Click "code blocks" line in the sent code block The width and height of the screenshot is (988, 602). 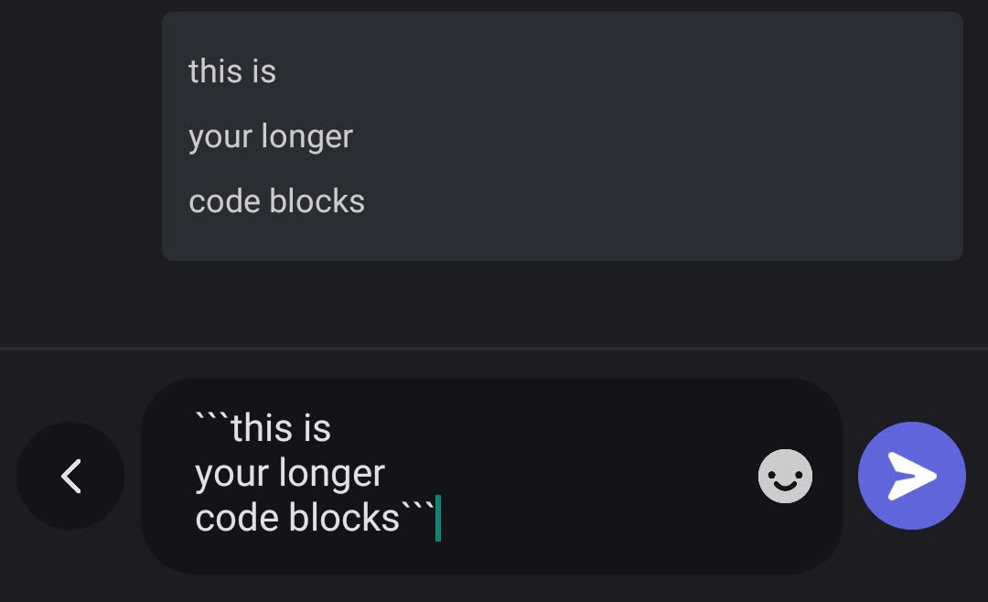tap(276, 201)
